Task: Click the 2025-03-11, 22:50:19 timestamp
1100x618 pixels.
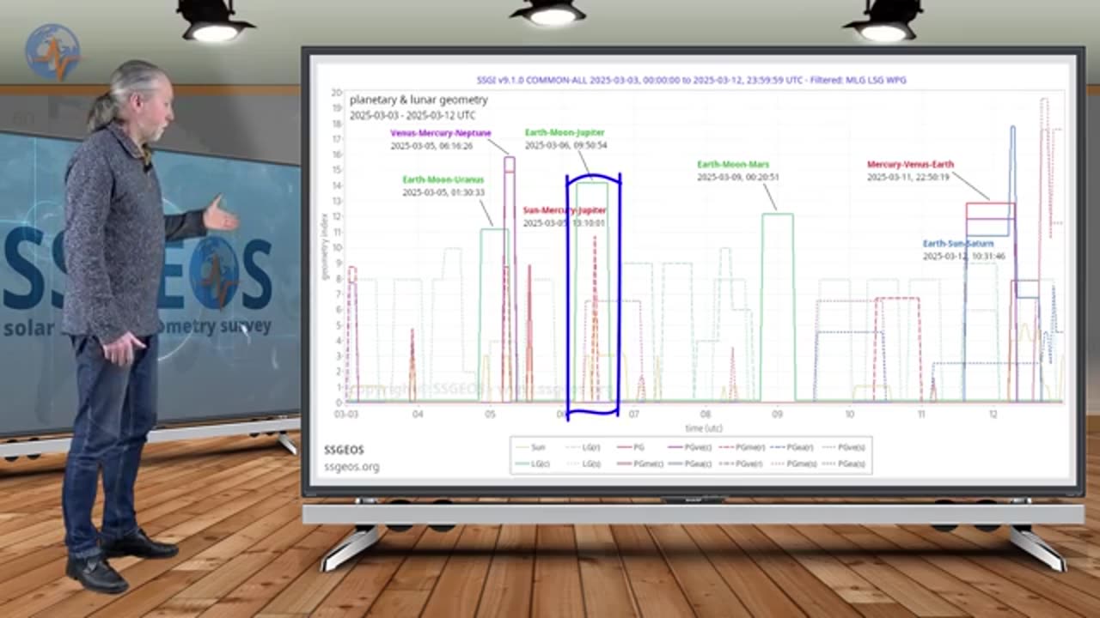Action: point(907,177)
